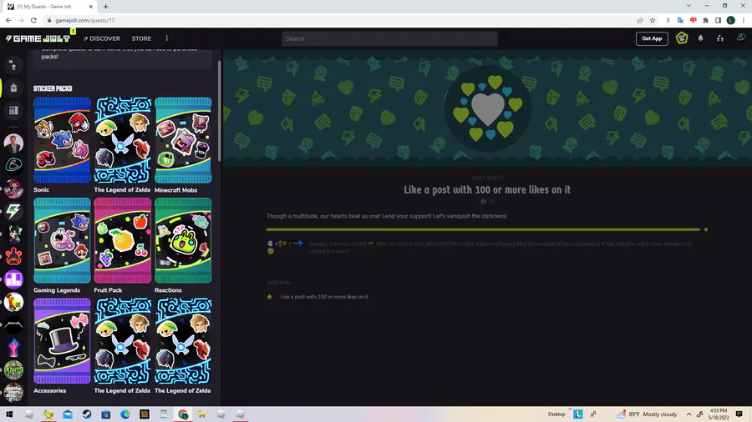Image resolution: width=752 pixels, height=422 pixels.
Task: Open the Discover tab
Action: click(x=102, y=38)
